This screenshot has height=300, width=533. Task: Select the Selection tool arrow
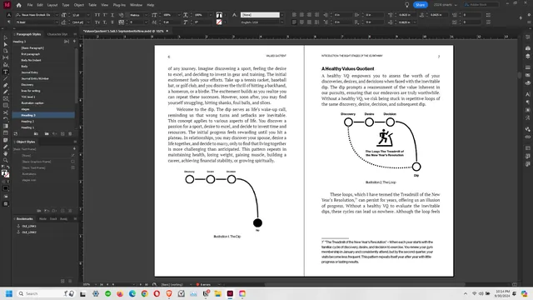click(6, 37)
